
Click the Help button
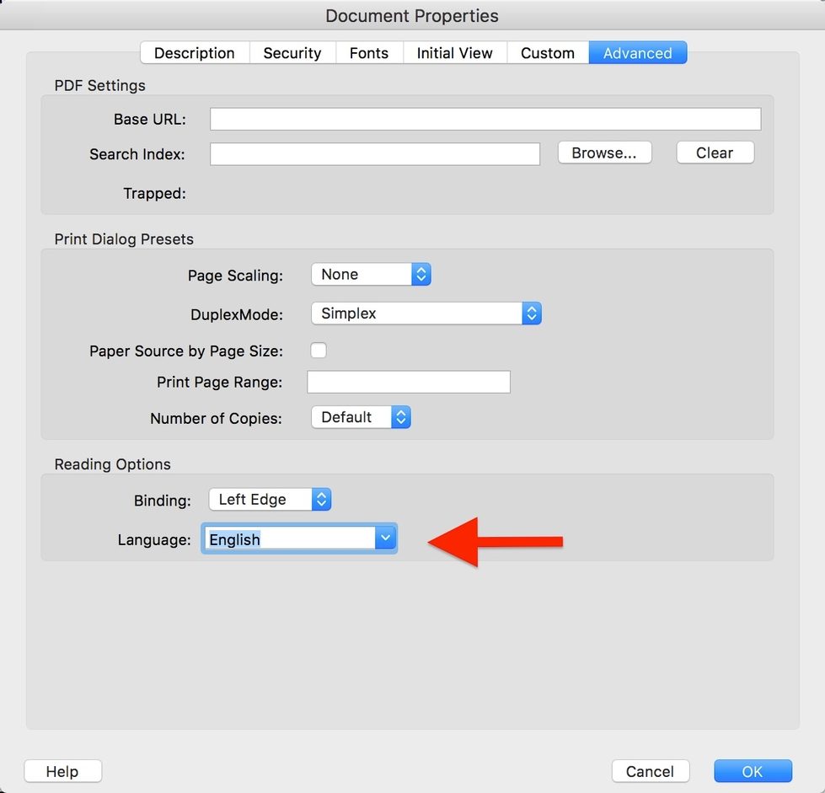point(62,771)
